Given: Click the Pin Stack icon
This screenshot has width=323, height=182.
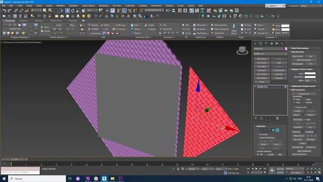Looking at the screenshot, I should pos(256,118).
